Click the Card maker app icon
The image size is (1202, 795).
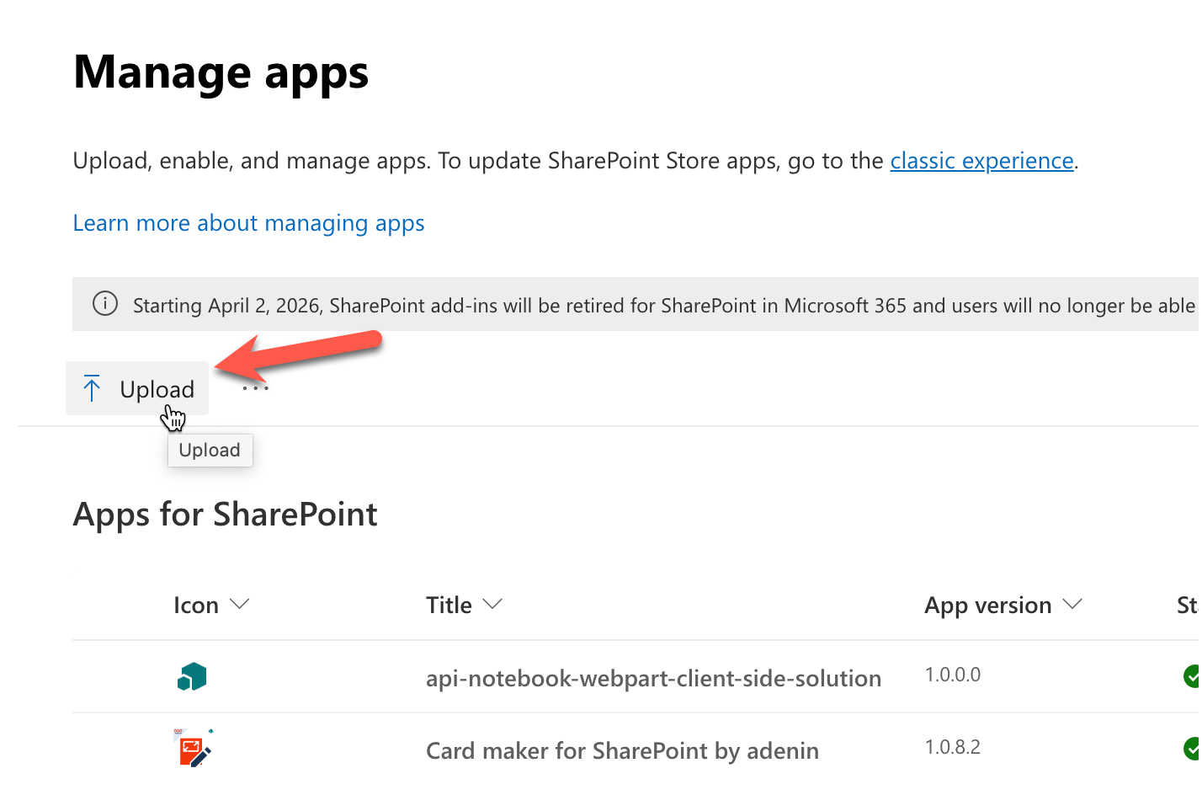click(192, 749)
